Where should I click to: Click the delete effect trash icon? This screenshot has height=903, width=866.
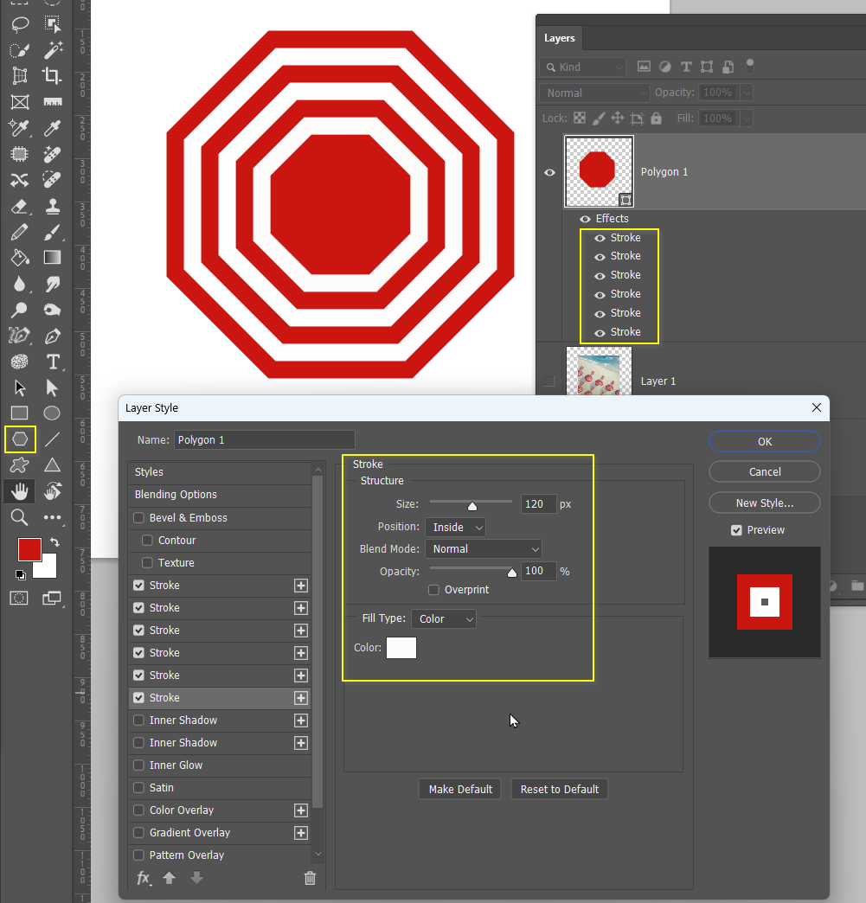[310, 878]
